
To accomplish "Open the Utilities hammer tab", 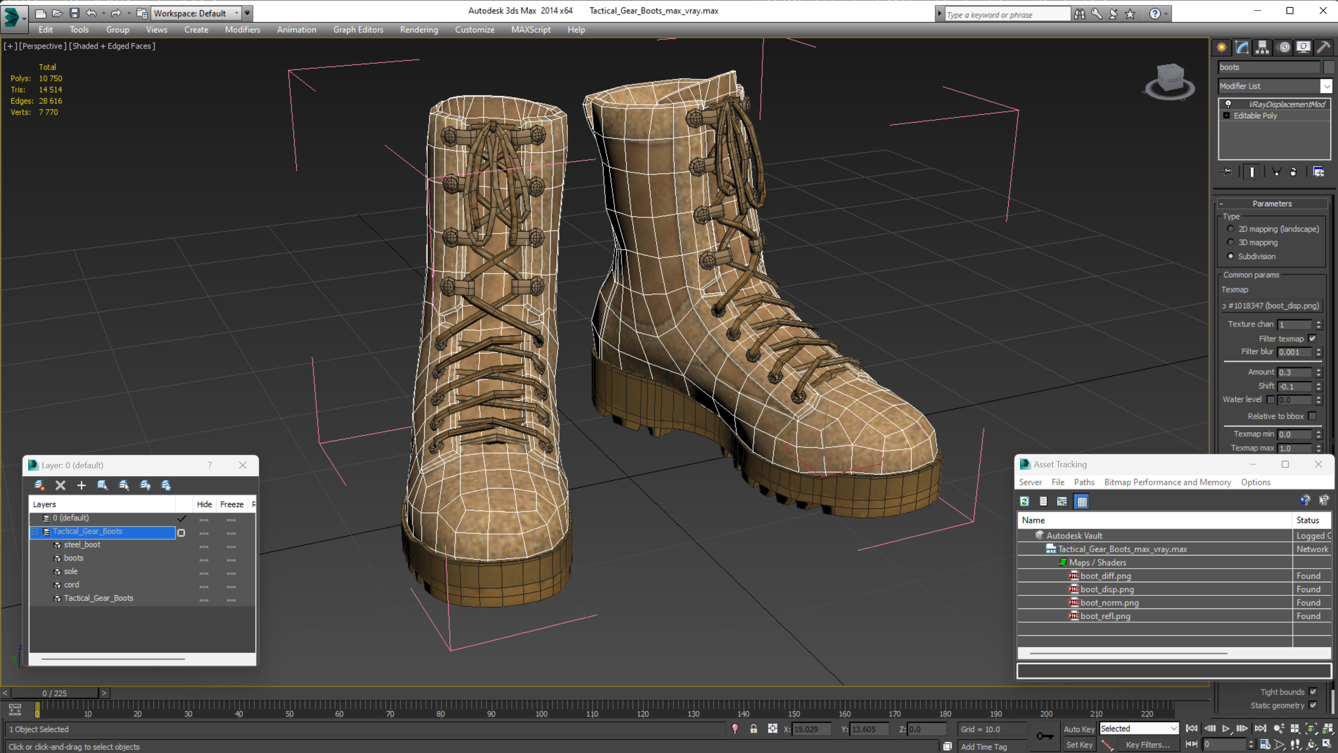I will pos(1323,47).
